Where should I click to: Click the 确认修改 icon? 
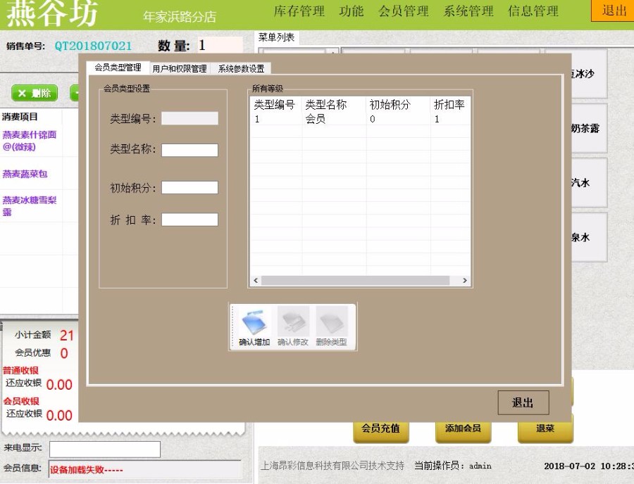point(293,326)
